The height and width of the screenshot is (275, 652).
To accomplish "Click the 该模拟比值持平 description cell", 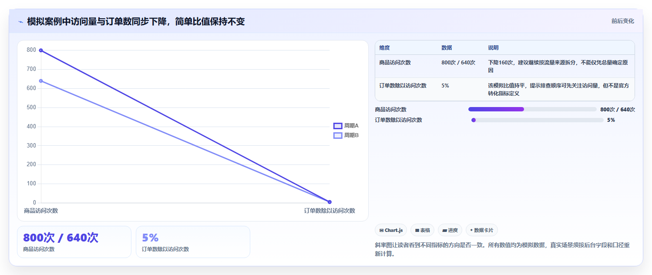I will click(x=558, y=89).
